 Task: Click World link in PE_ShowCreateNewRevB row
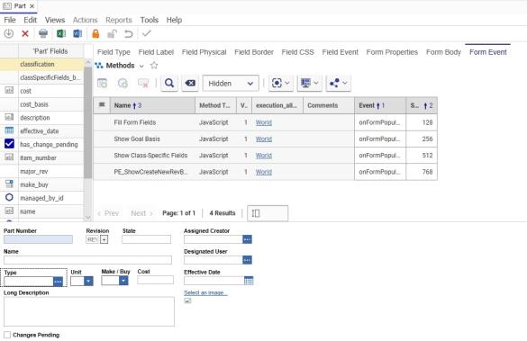point(263,172)
